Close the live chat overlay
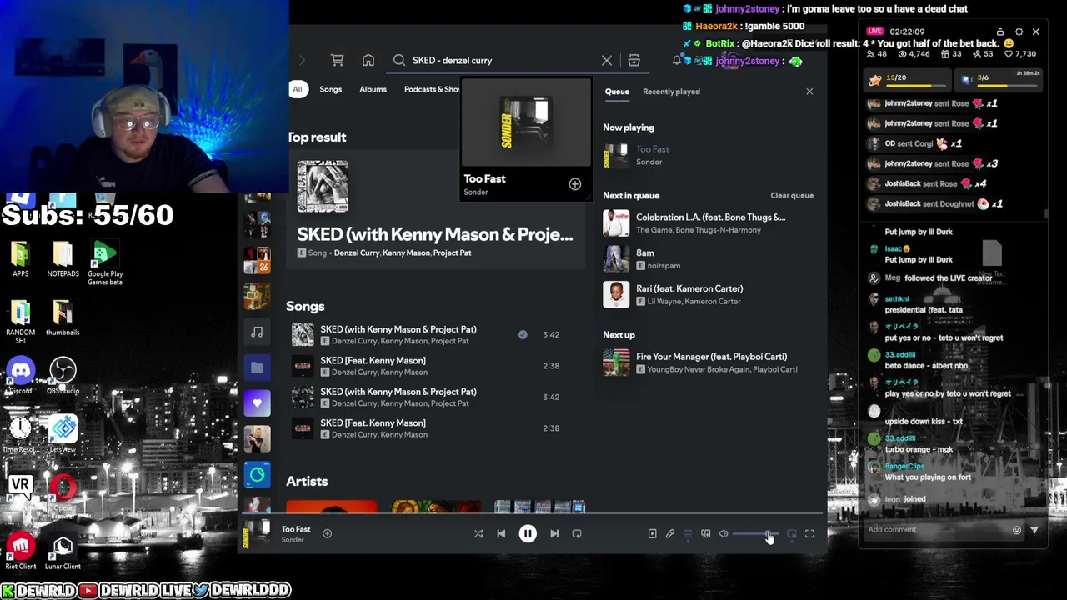Viewport: 1067px width, 600px height. coord(1035,32)
